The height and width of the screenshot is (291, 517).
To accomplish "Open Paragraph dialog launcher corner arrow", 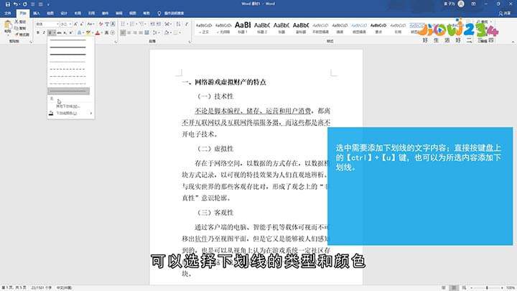I will 190,42.
